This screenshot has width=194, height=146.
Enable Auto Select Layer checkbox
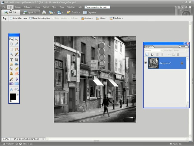(x=11, y=18)
